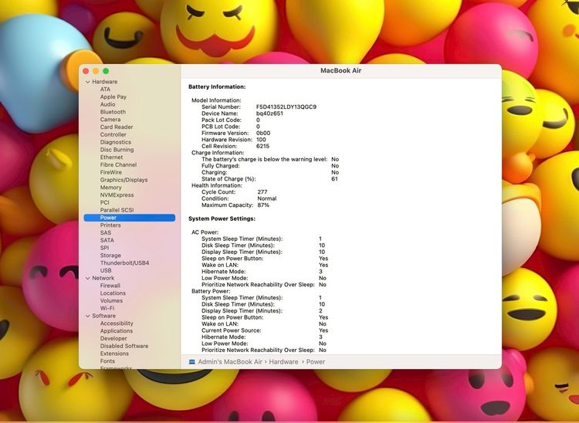
Task: Select Parallel SCSI in the sidebar
Action: 117,210
